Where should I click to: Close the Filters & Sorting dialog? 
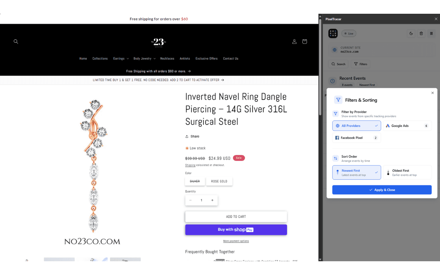pyautogui.click(x=432, y=93)
